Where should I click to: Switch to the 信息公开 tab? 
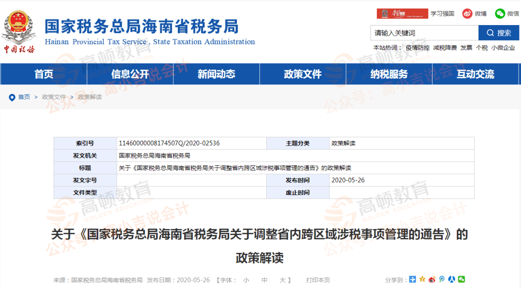pos(130,74)
